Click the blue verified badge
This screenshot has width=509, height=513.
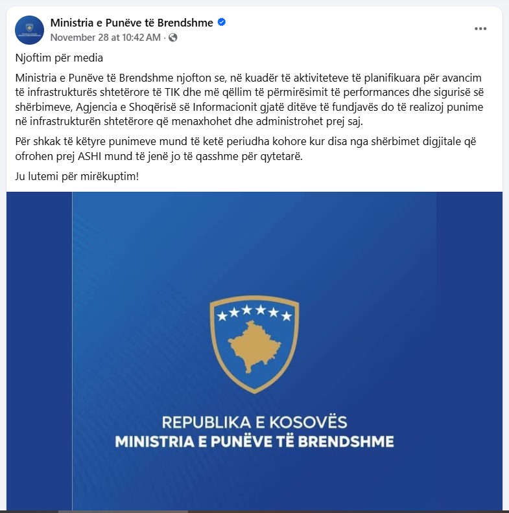click(x=222, y=23)
